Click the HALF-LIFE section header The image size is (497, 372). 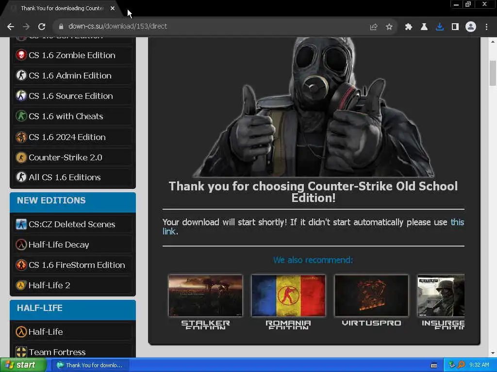coord(73,310)
